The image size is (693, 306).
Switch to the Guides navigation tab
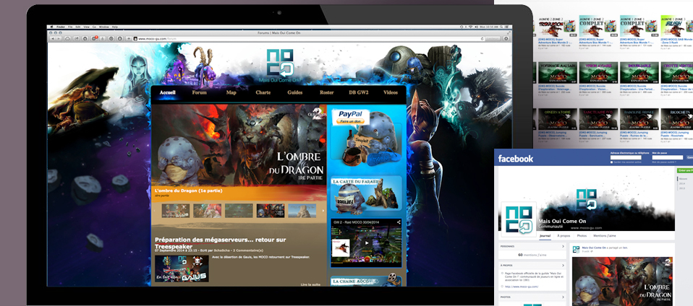coord(294,93)
